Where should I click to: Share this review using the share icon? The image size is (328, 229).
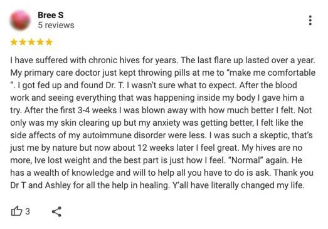[x=56, y=211]
